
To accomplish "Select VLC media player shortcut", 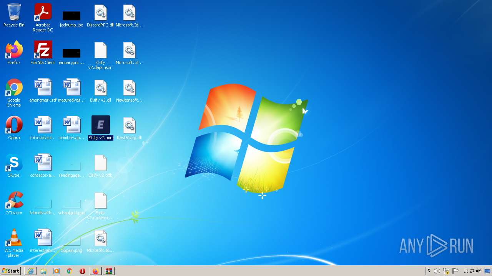I will pyautogui.click(x=14, y=243).
